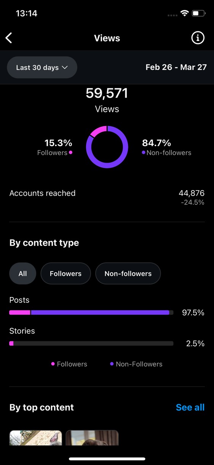Select the Followers filter pill

[x=65, y=273]
